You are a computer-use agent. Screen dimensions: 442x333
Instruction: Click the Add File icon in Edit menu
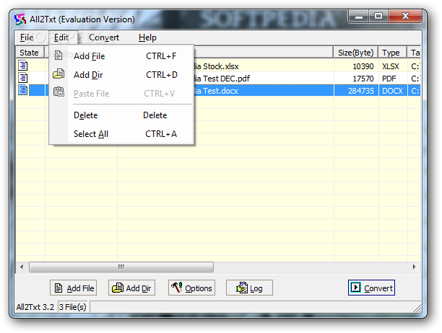coord(58,55)
